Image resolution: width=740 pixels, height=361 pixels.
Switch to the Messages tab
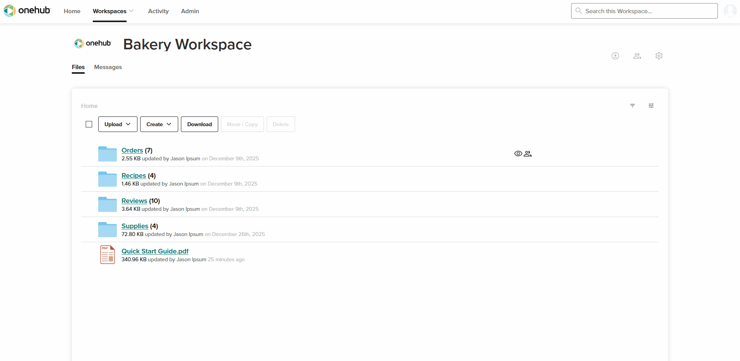(108, 67)
